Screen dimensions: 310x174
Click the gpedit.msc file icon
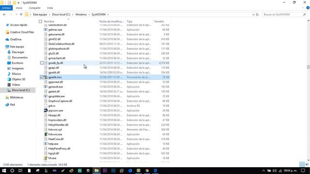[x=46, y=77]
